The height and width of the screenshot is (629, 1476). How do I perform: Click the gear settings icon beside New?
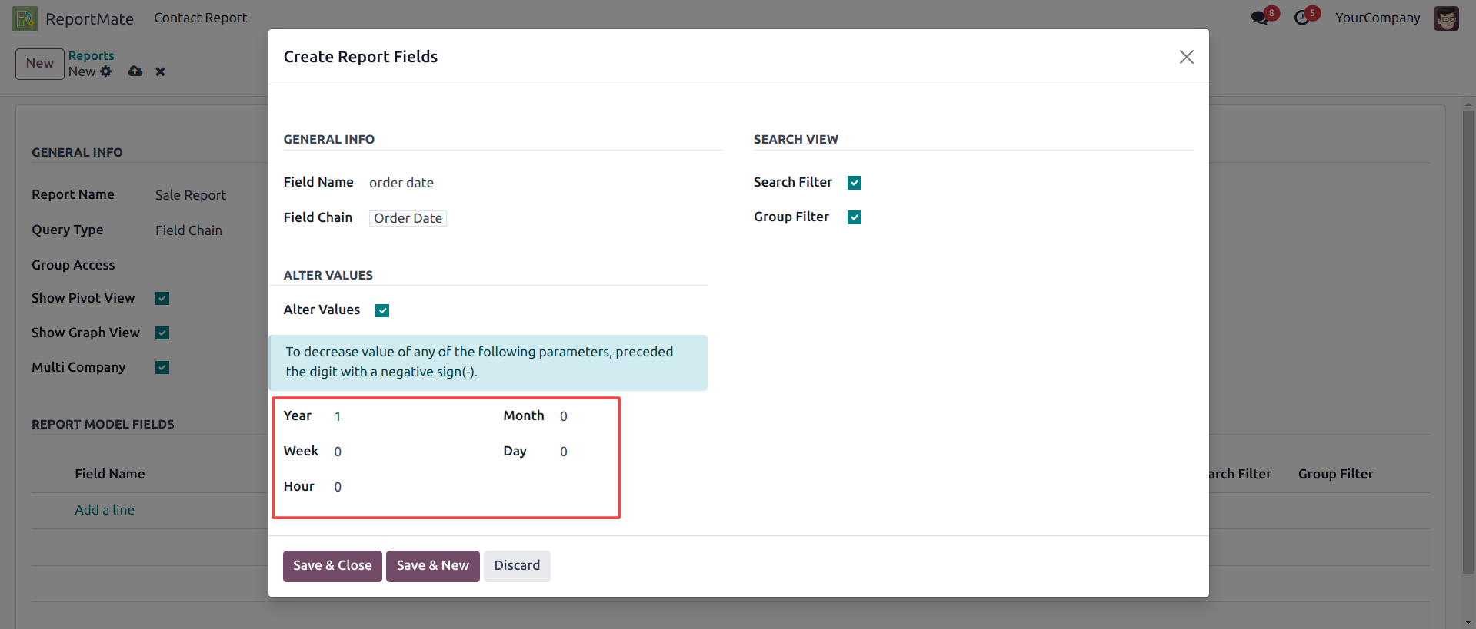(106, 71)
